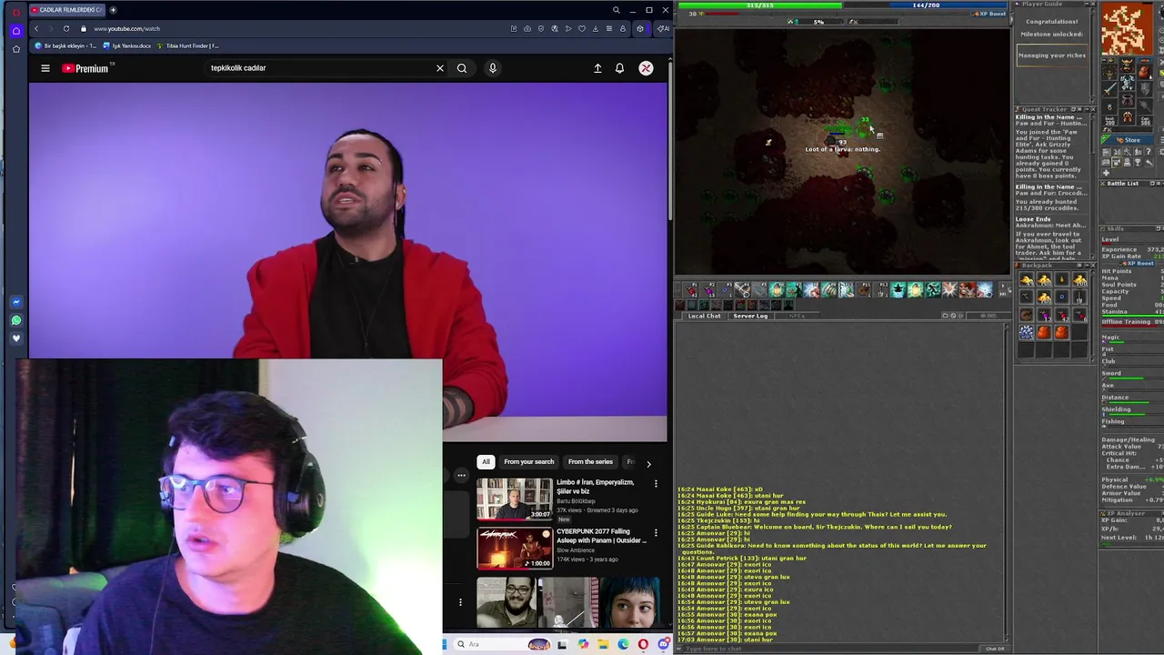Click the 'Loose Ends' quest in the Quest Tracker
1164x655 pixels.
coord(1033,218)
